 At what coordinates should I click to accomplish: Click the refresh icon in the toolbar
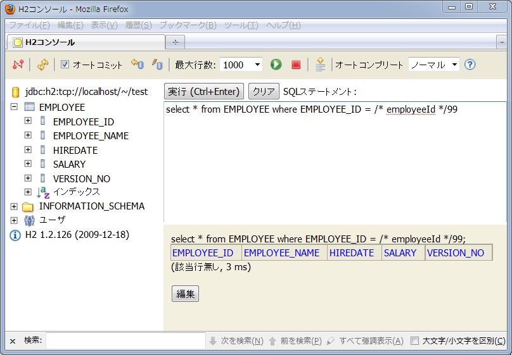tap(42, 65)
